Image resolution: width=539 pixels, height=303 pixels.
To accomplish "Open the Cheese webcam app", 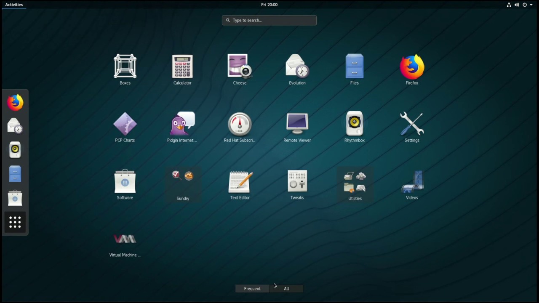I will coord(240,66).
